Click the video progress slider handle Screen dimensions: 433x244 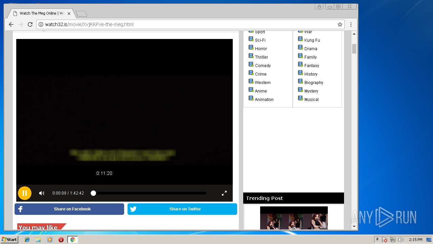93,193
